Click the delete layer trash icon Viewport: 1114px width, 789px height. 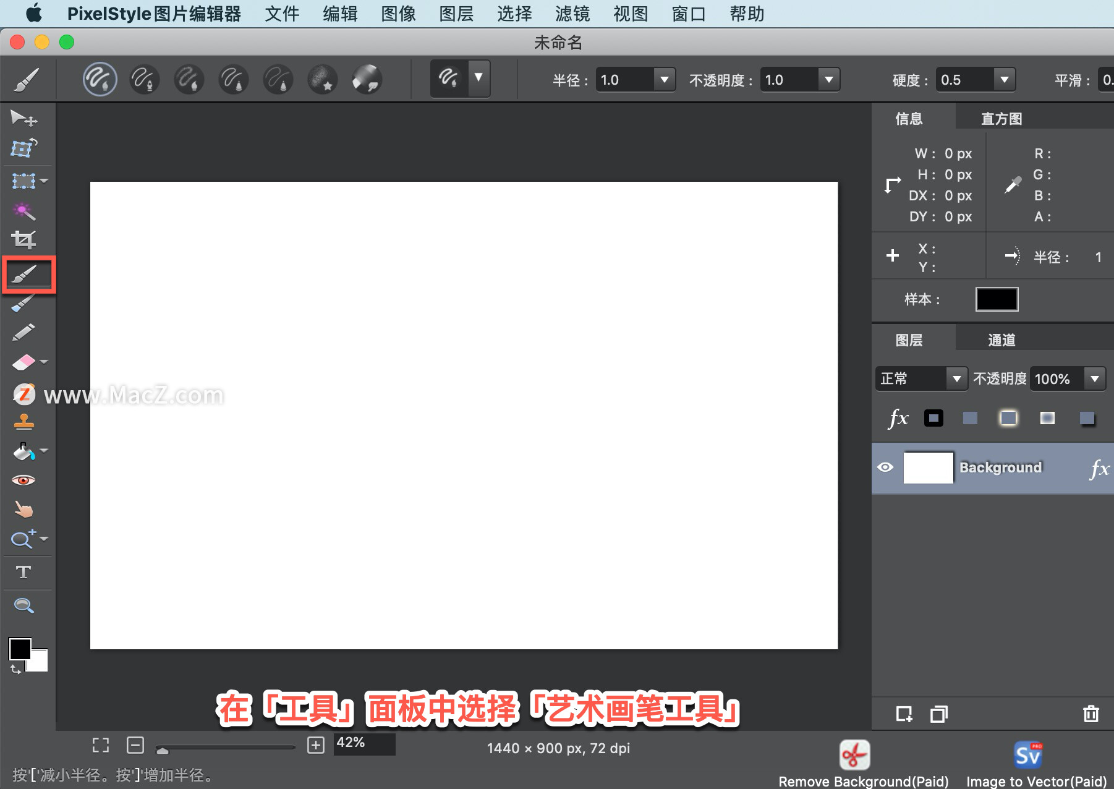click(1090, 714)
